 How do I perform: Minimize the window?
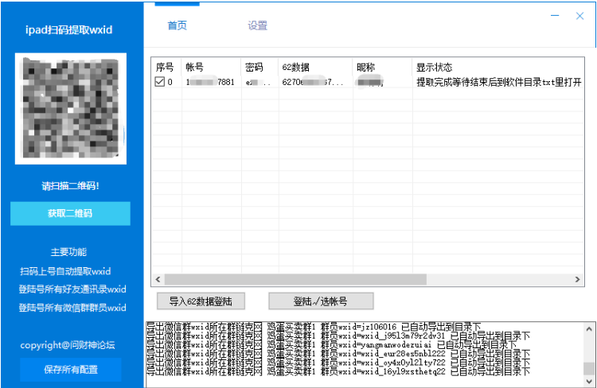pyautogui.click(x=555, y=16)
